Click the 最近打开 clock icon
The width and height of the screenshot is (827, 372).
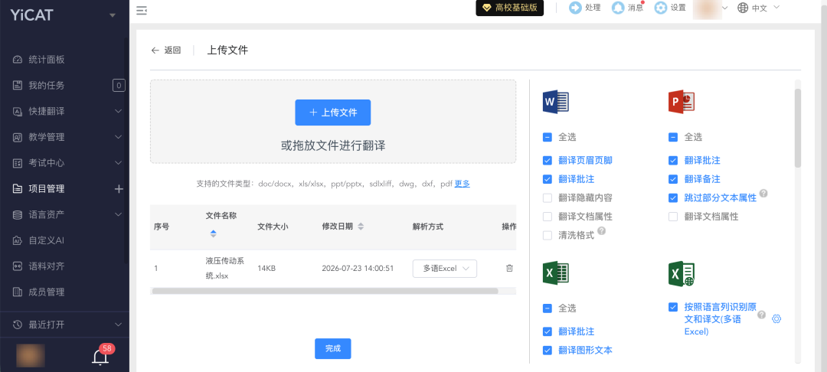coord(18,324)
